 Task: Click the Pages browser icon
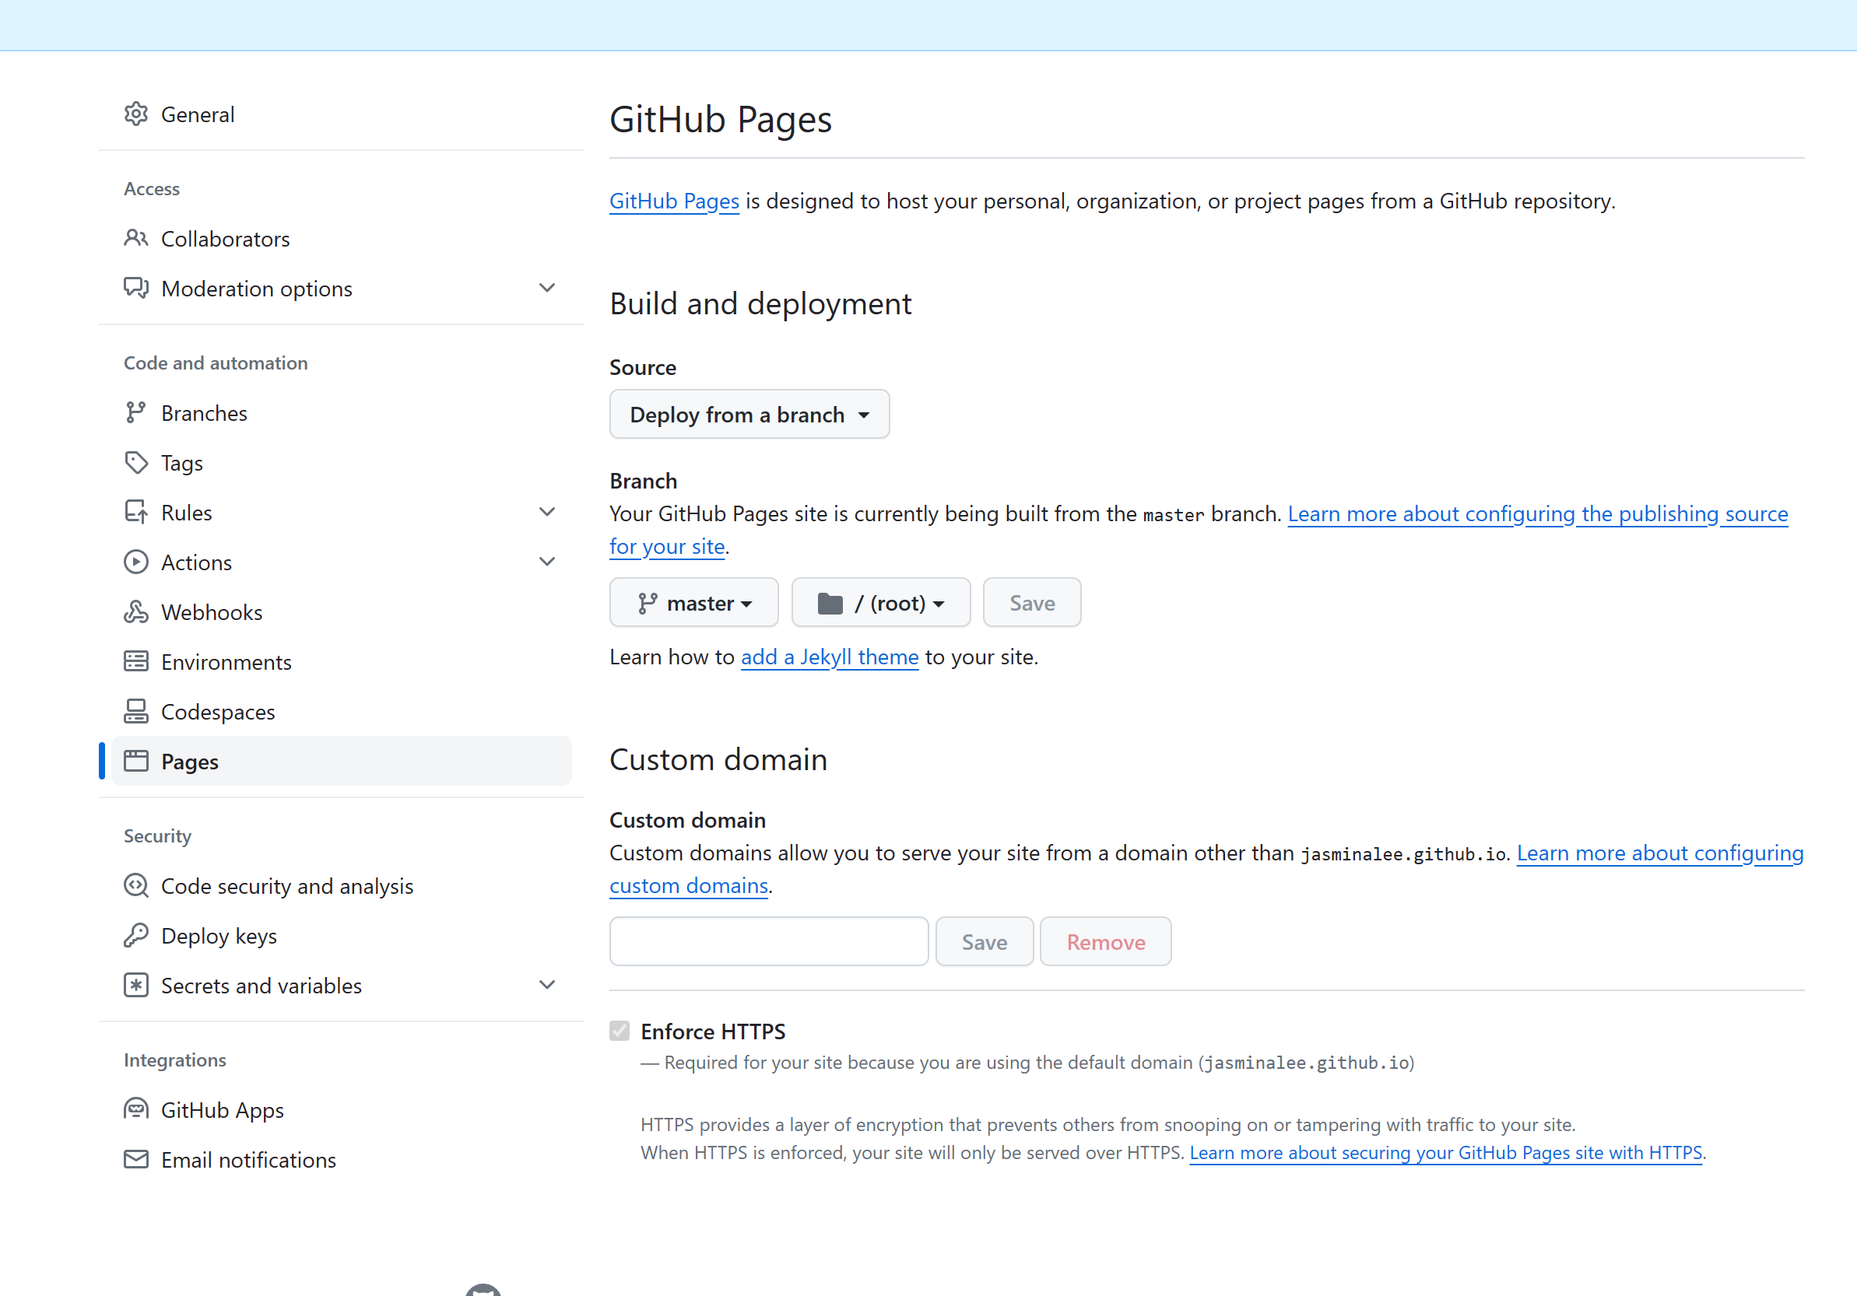136,762
